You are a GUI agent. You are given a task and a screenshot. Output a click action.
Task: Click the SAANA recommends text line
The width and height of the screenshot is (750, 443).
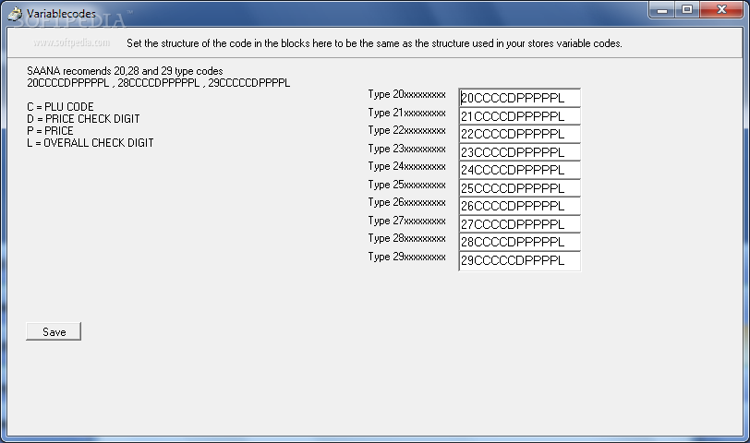(x=125, y=71)
